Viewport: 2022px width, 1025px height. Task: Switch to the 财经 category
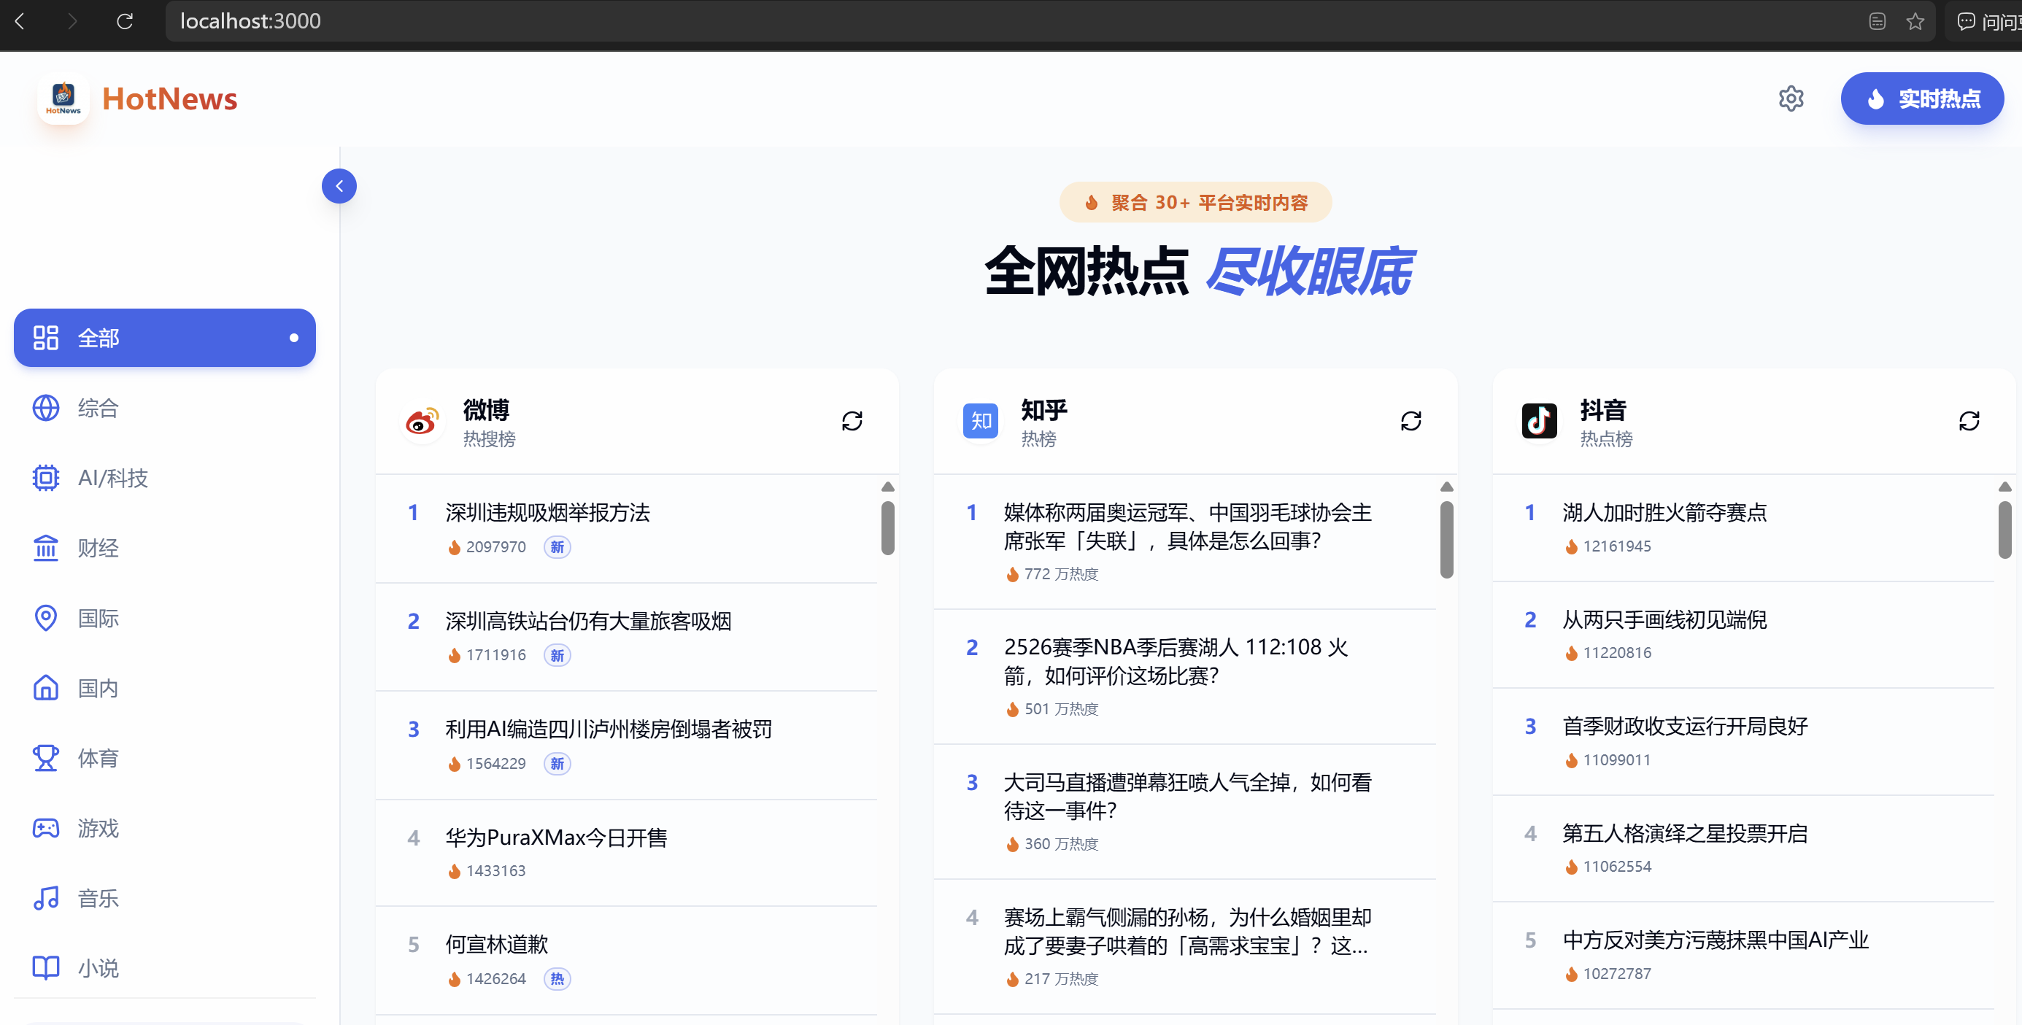(98, 548)
